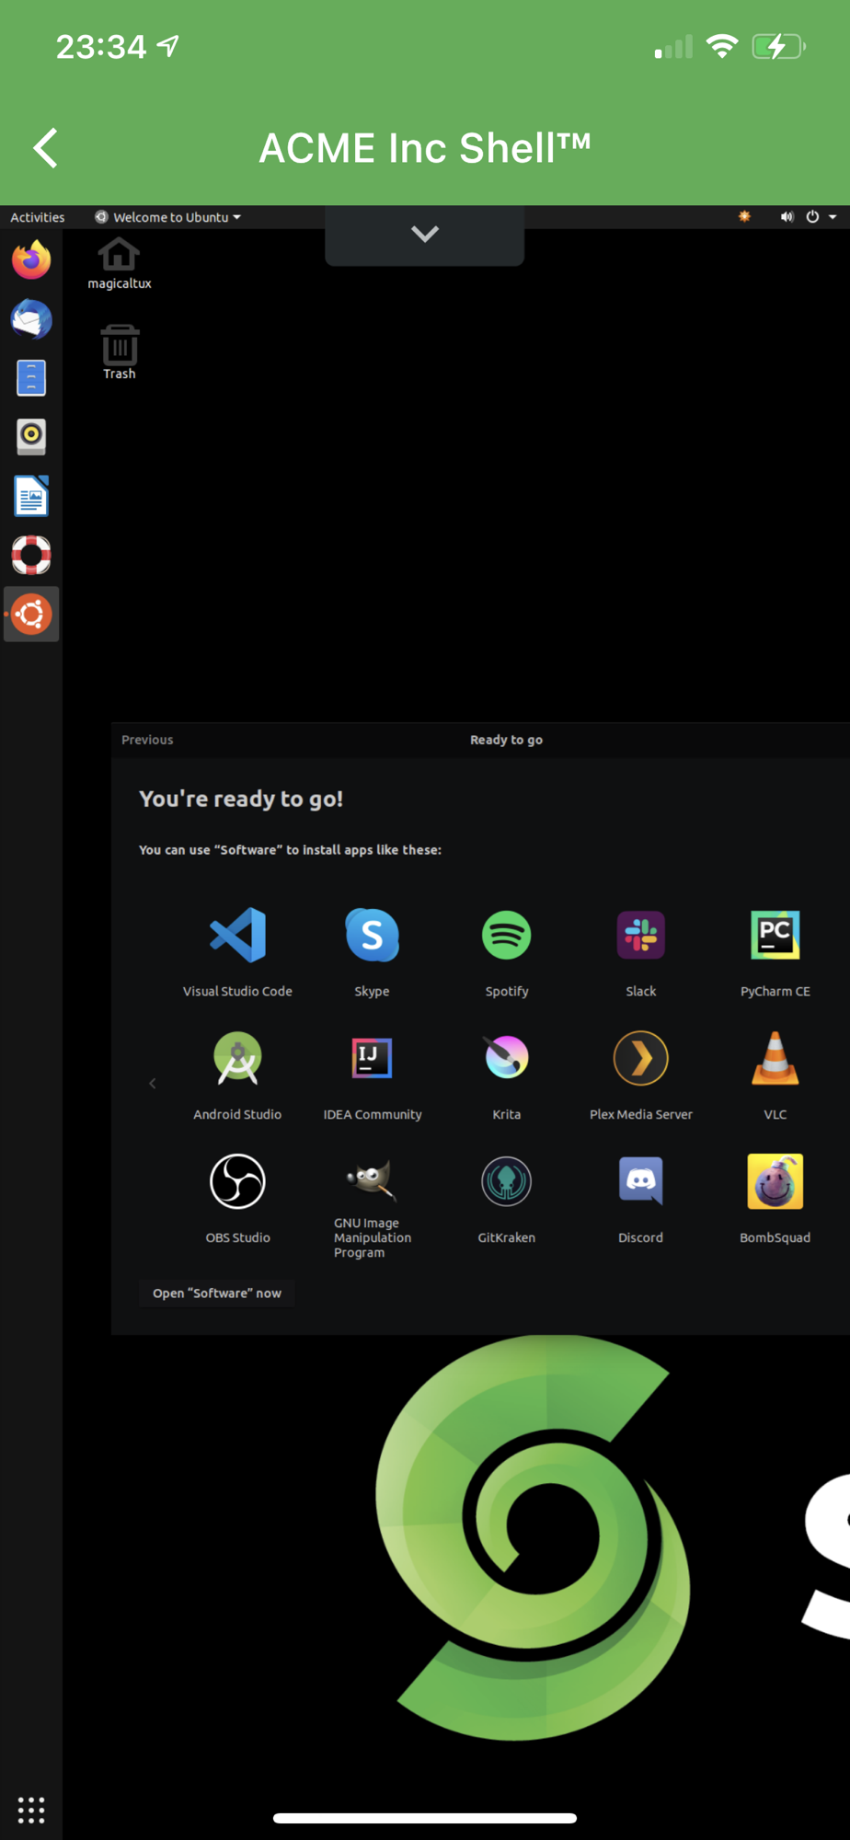Open the magicaltux home folder

pyautogui.click(x=120, y=264)
